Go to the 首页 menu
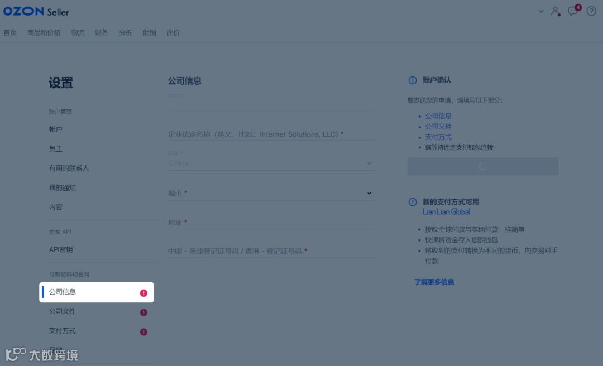 (x=10, y=33)
